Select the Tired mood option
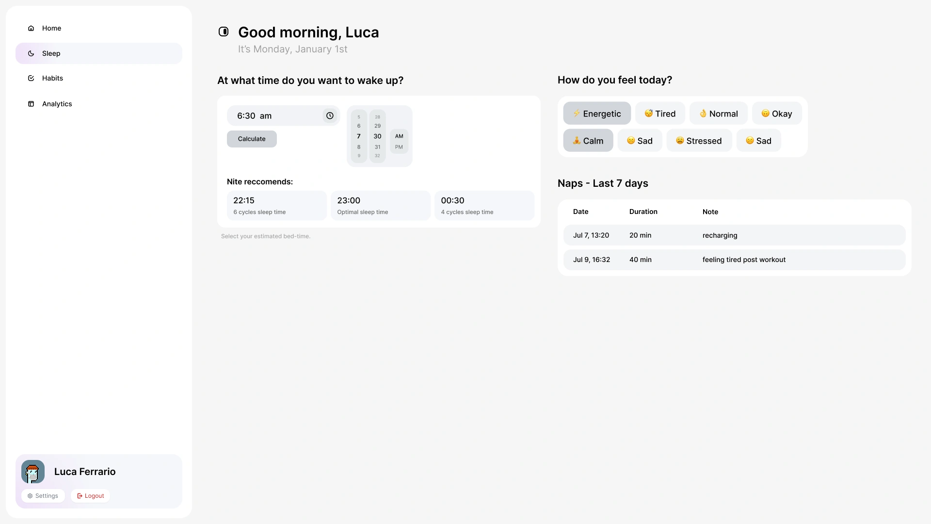 [660, 114]
